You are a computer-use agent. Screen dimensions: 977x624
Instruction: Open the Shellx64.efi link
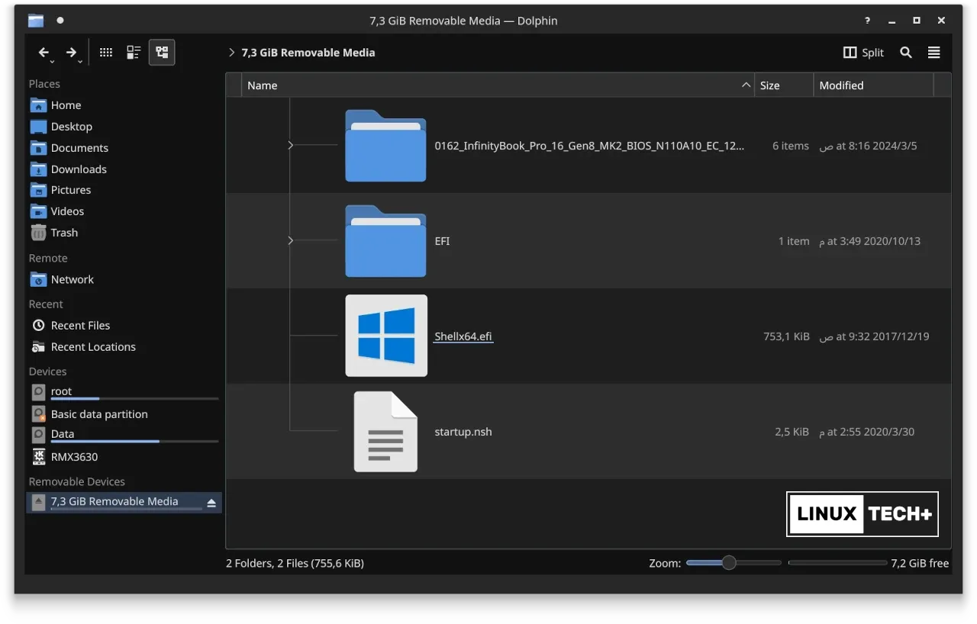click(463, 336)
